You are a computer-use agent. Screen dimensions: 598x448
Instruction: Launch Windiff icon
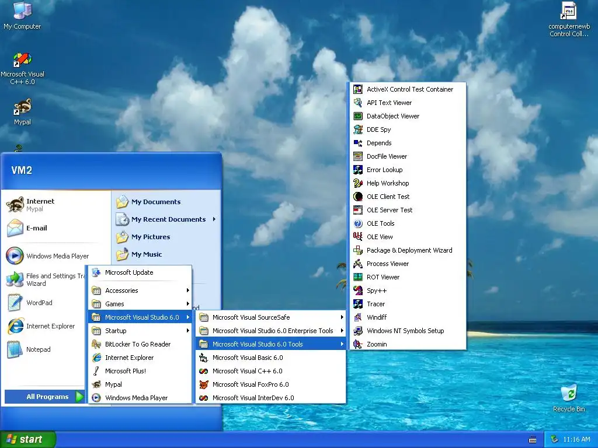pos(358,317)
